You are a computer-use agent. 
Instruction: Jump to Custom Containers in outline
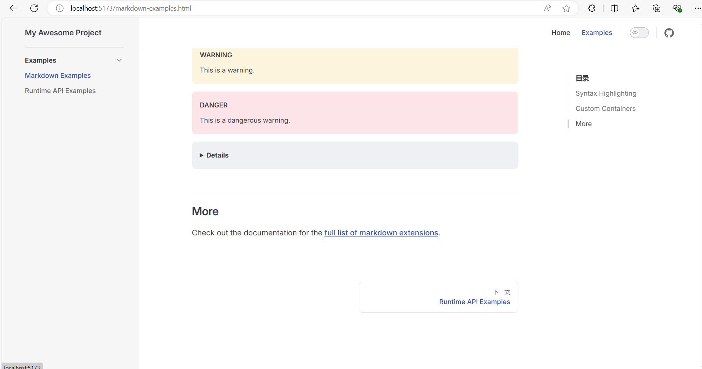(x=605, y=109)
